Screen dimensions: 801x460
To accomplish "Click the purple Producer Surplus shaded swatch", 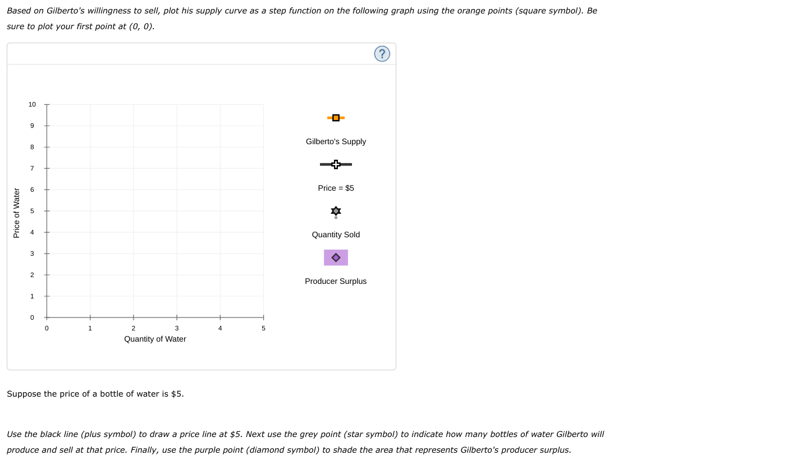I will tap(336, 257).
